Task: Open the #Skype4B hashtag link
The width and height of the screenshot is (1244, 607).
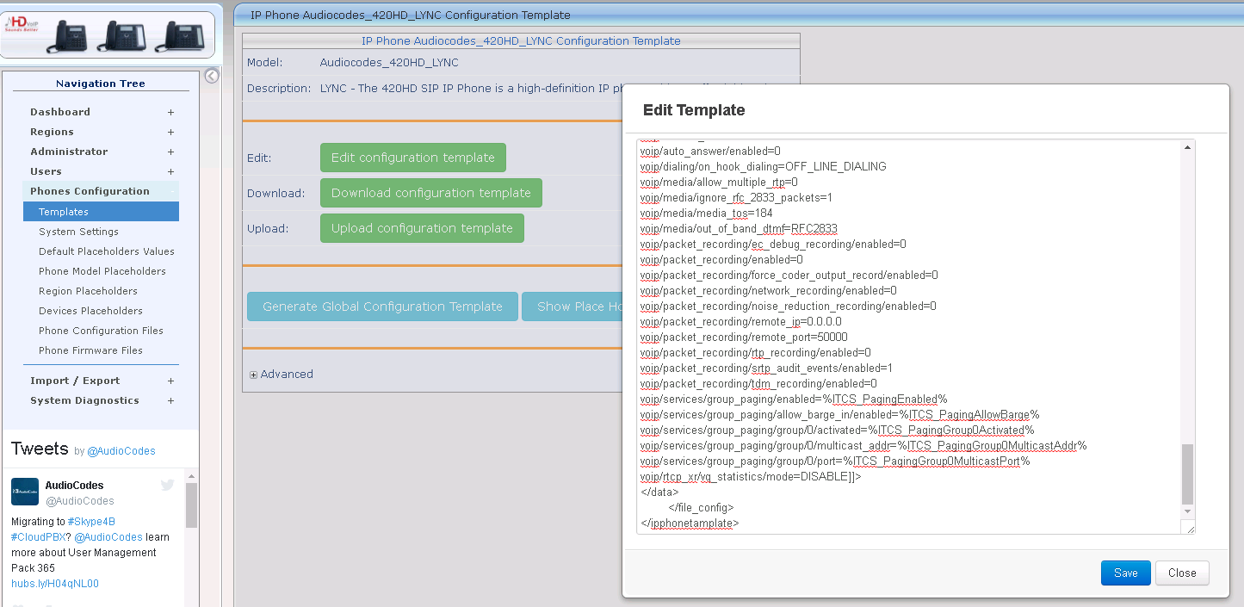Action: tap(91, 522)
